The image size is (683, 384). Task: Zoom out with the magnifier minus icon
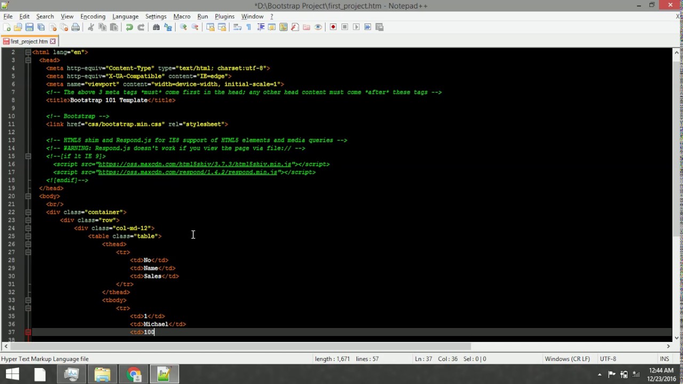[x=195, y=27]
